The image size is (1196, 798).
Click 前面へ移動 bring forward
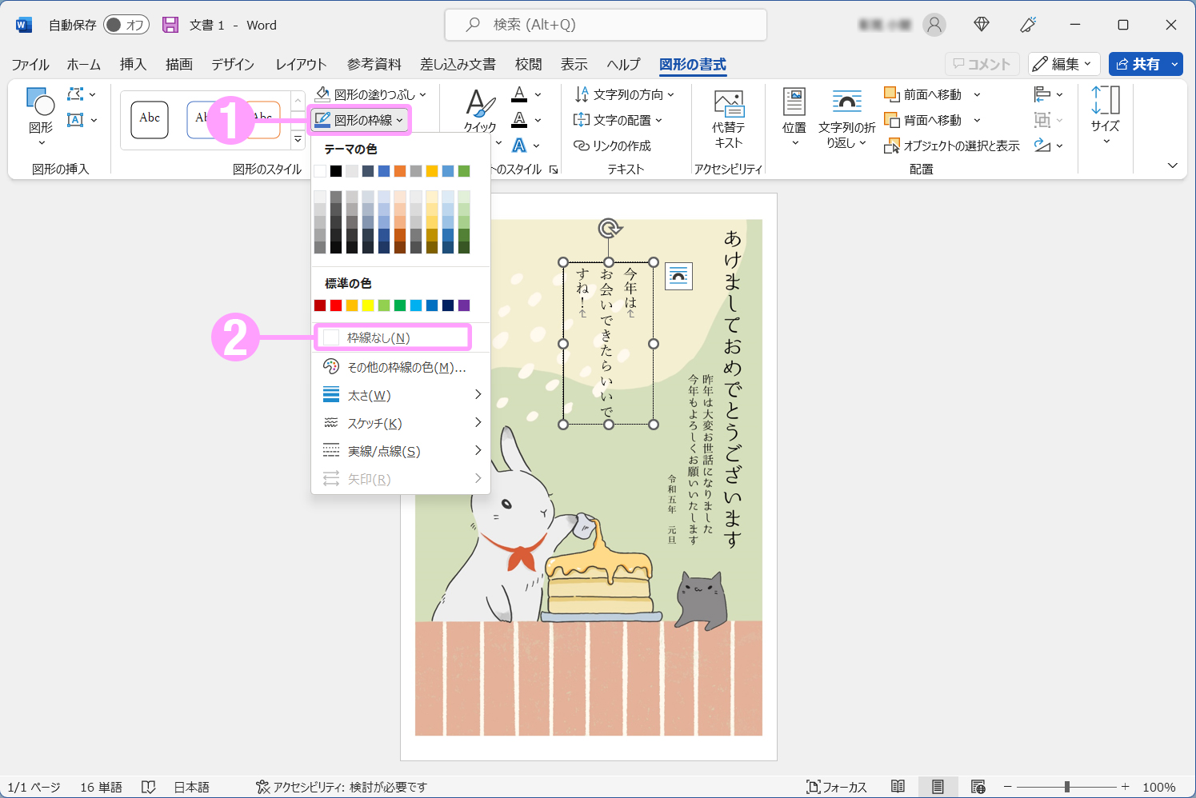[x=923, y=94]
